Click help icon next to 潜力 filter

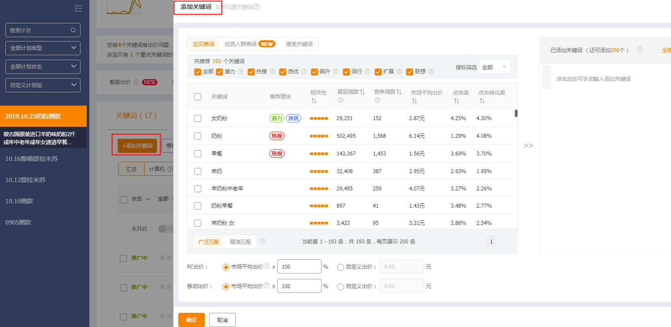[241, 72]
